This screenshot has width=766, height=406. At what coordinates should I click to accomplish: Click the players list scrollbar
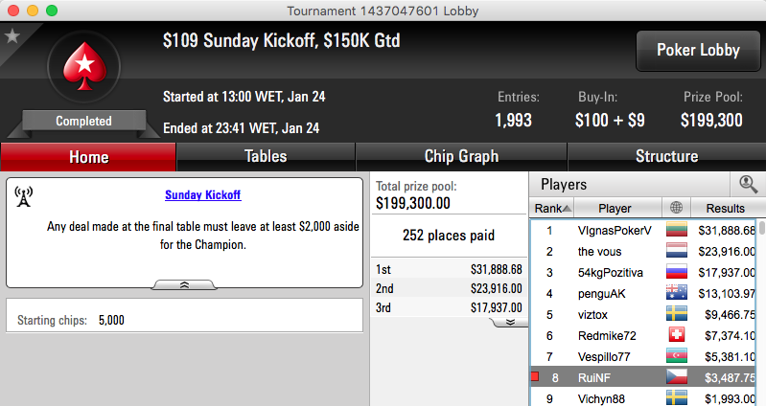coord(761,312)
